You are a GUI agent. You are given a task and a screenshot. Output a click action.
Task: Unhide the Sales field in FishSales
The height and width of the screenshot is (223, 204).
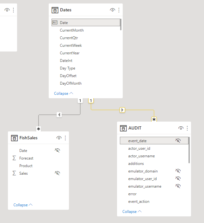point(57,173)
